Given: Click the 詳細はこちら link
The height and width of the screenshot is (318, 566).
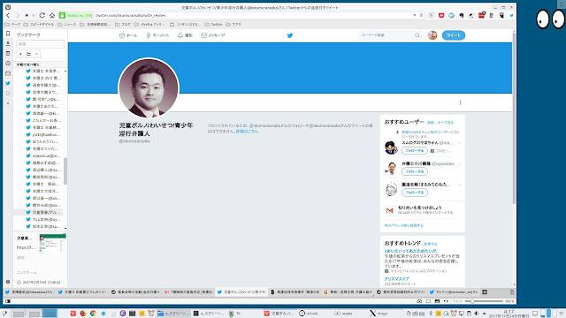Looking at the screenshot, I should [247, 132].
